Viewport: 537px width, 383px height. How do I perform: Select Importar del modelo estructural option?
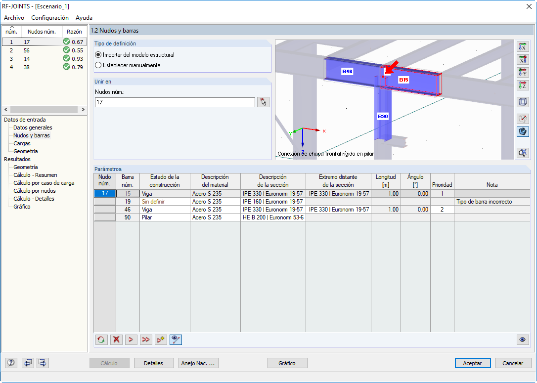(135, 55)
